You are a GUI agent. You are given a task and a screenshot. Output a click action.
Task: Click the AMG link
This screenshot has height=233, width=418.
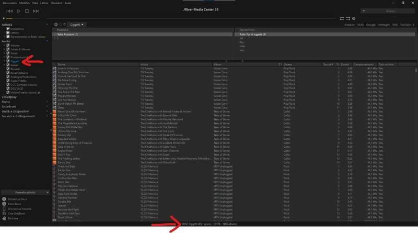click(x=360, y=25)
